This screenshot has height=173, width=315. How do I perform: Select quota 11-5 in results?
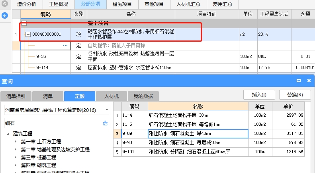[135, 124]
